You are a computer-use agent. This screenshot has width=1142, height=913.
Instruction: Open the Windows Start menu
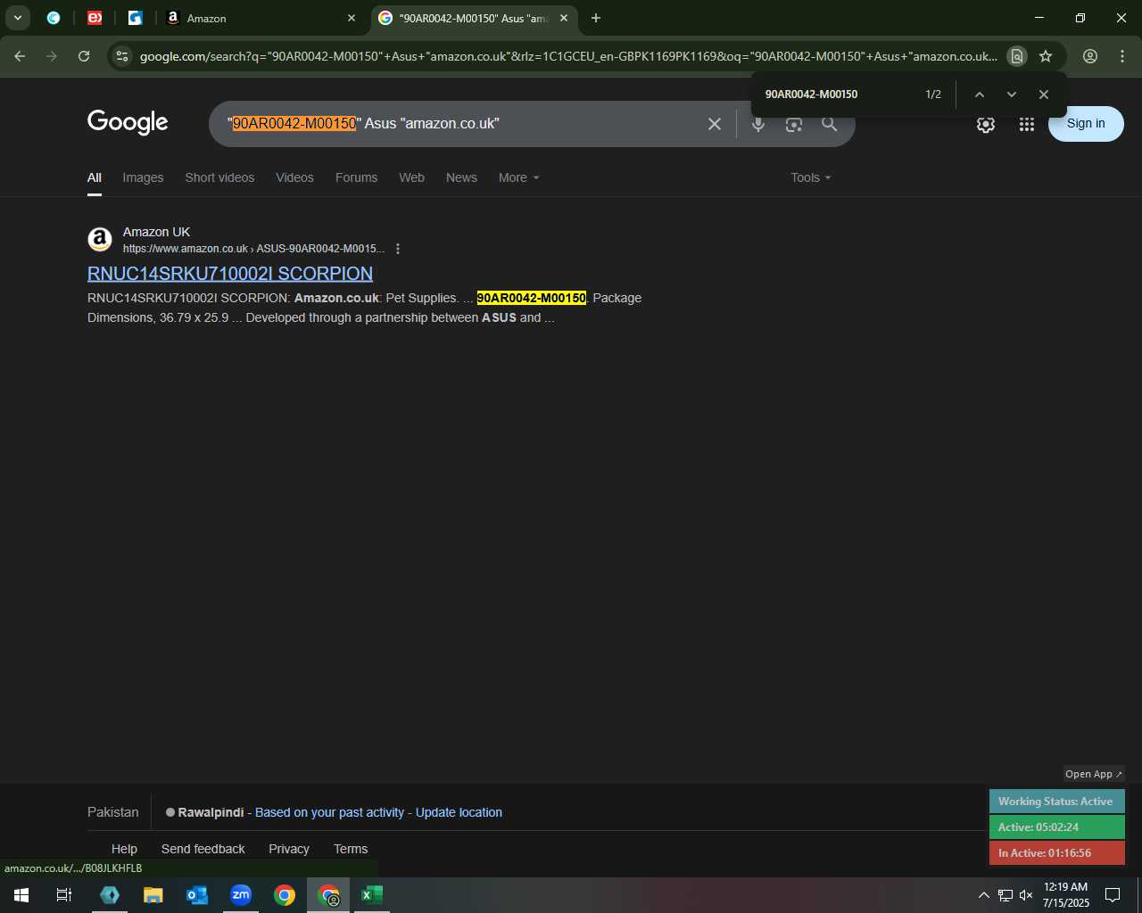[x=21, y=895]
